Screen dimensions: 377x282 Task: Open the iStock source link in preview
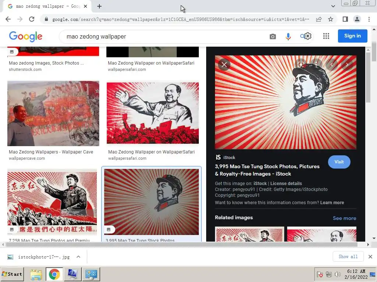coord(225,157)
